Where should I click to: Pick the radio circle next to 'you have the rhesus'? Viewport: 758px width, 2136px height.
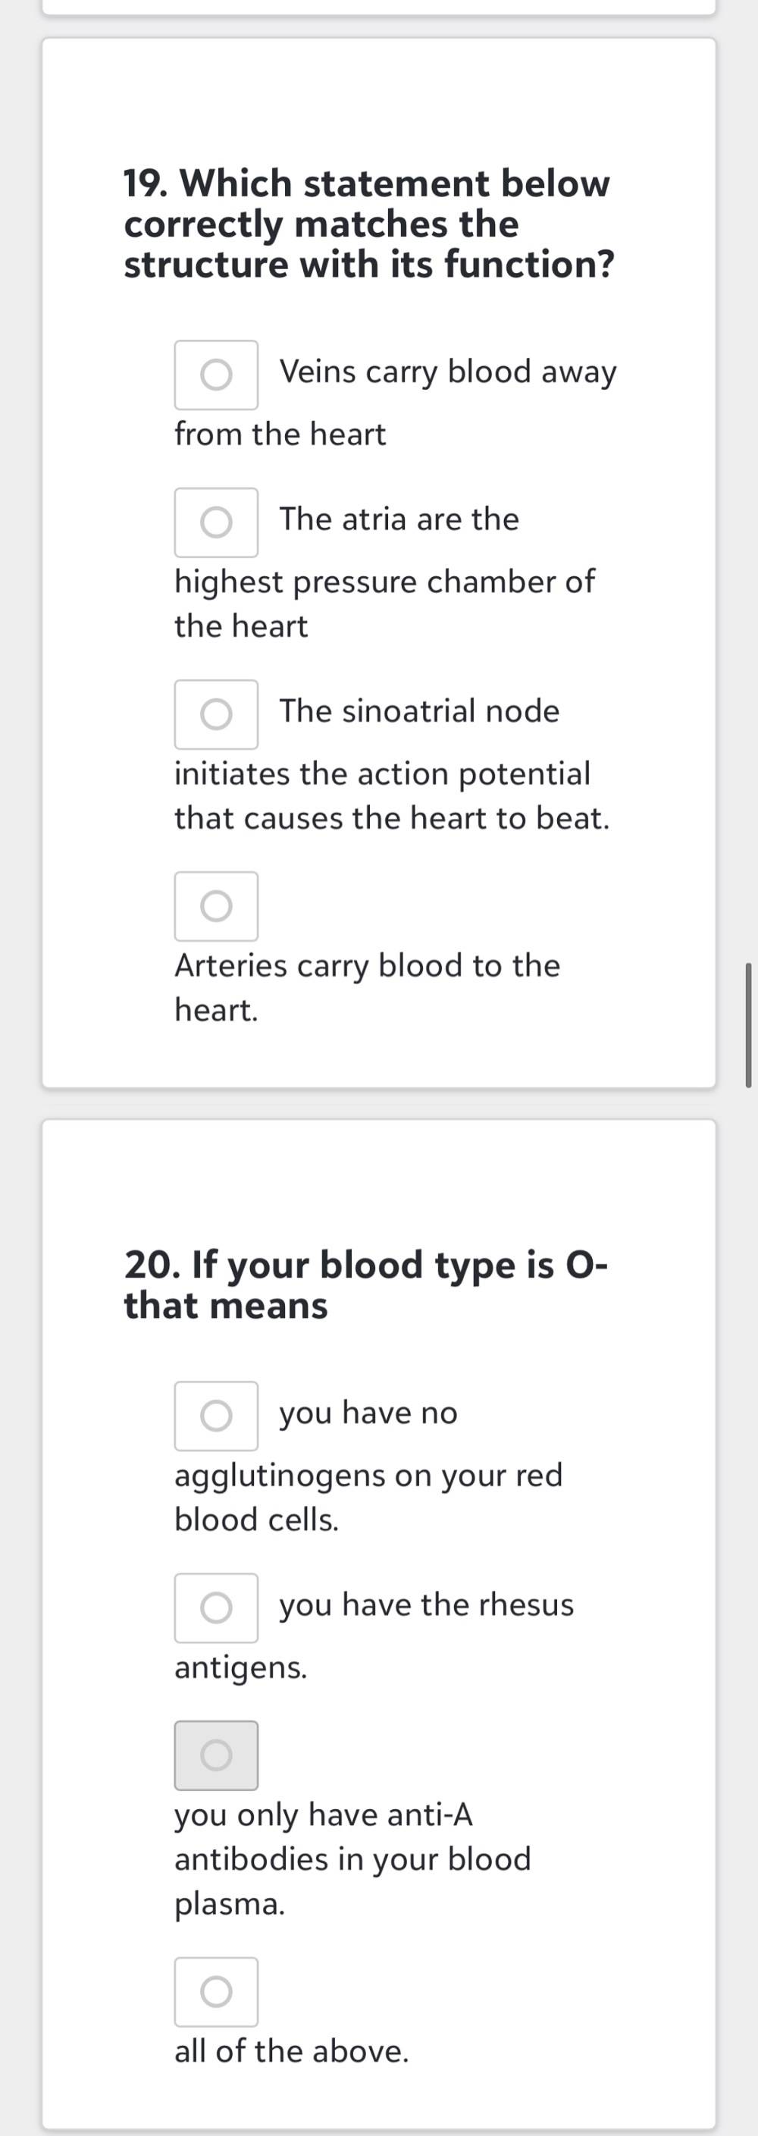pyautogui.click(x=215, y=1607)
